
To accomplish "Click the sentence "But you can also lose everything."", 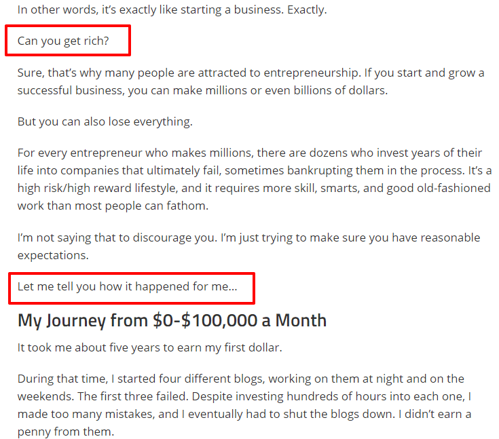I will (x=105, y=122).
